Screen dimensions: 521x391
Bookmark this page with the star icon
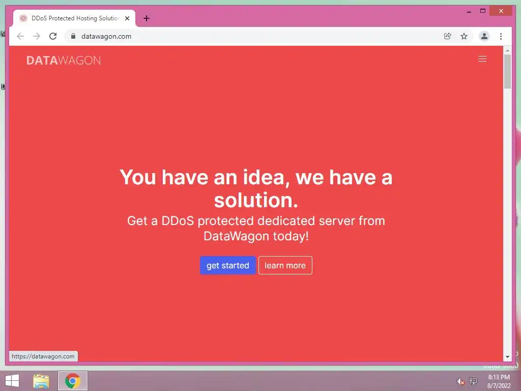(x=464, y=36)
